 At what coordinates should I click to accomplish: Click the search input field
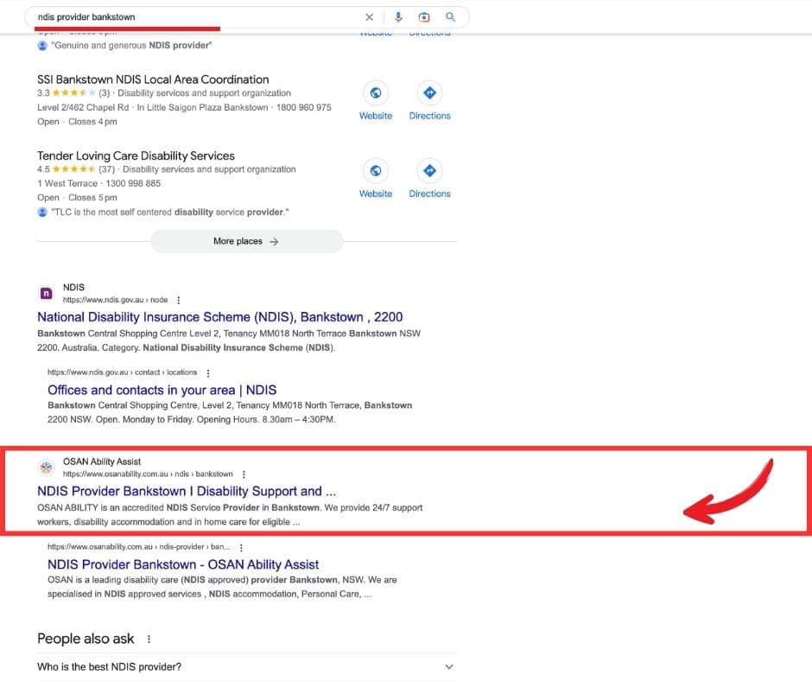pyautogui.click(x=190, y=17)
